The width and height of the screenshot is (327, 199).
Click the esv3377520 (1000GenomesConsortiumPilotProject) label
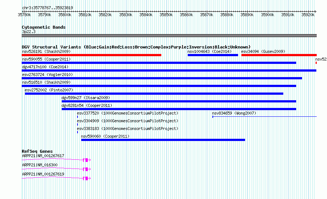[127, 113]
